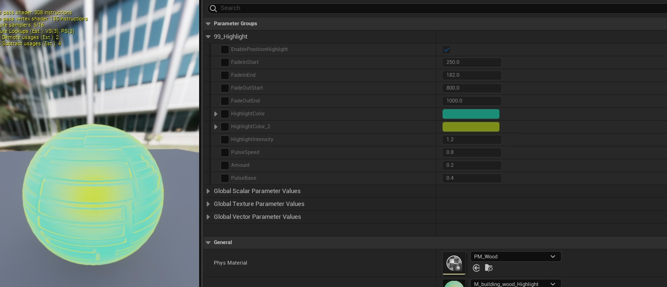The width and height of the screenshot is (667, 287).
Task: Click the PulseSpeed value field 0.8
Action: tap(472, 153)
